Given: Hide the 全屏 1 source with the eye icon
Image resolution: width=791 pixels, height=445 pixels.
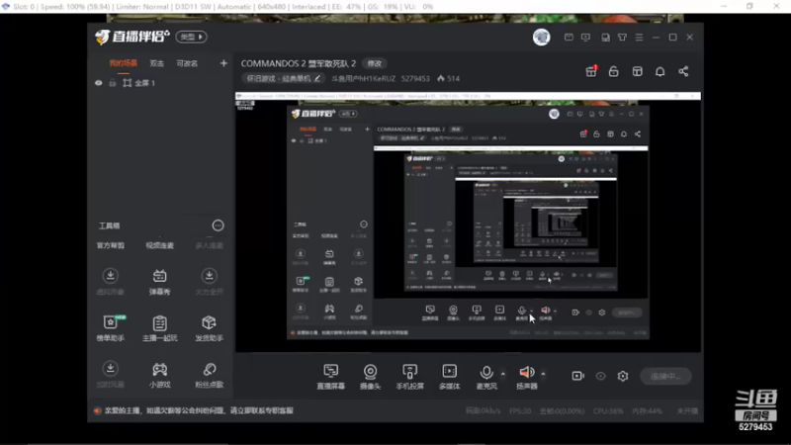Looking at the screenshot, I should pyautogui.click(x=98, y=83).
